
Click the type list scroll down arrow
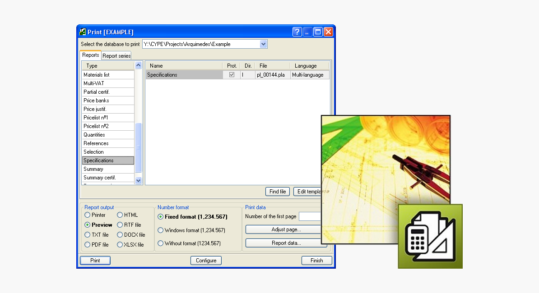tap(138, 180)
